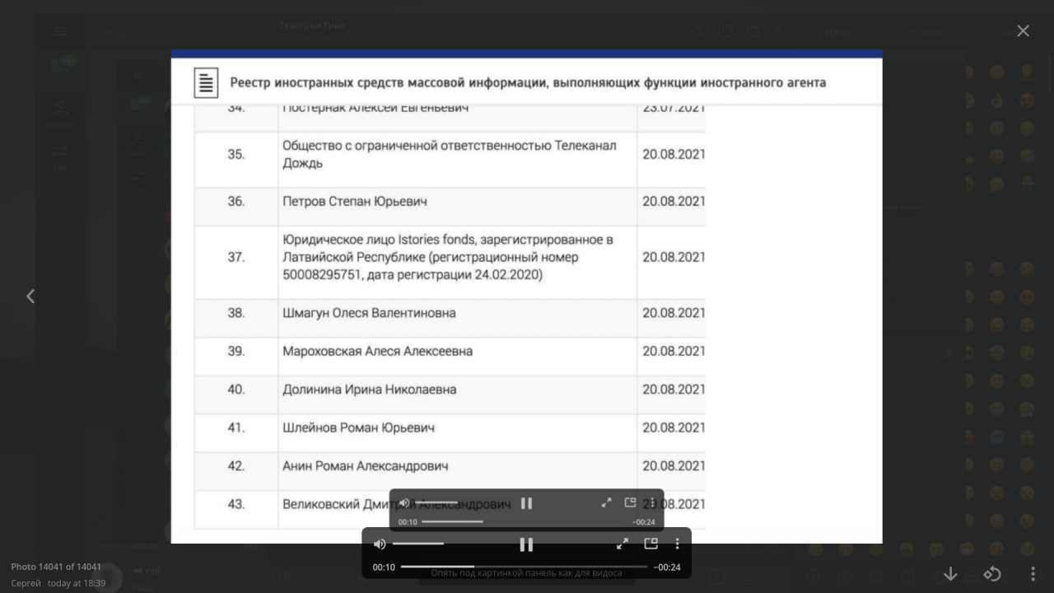Image resolution: width=1054 pixels, height=593 pixels.
Task: Adjust the volume slider in the wider playback bar
Action: pyautogui.click(x=418, y=544)
